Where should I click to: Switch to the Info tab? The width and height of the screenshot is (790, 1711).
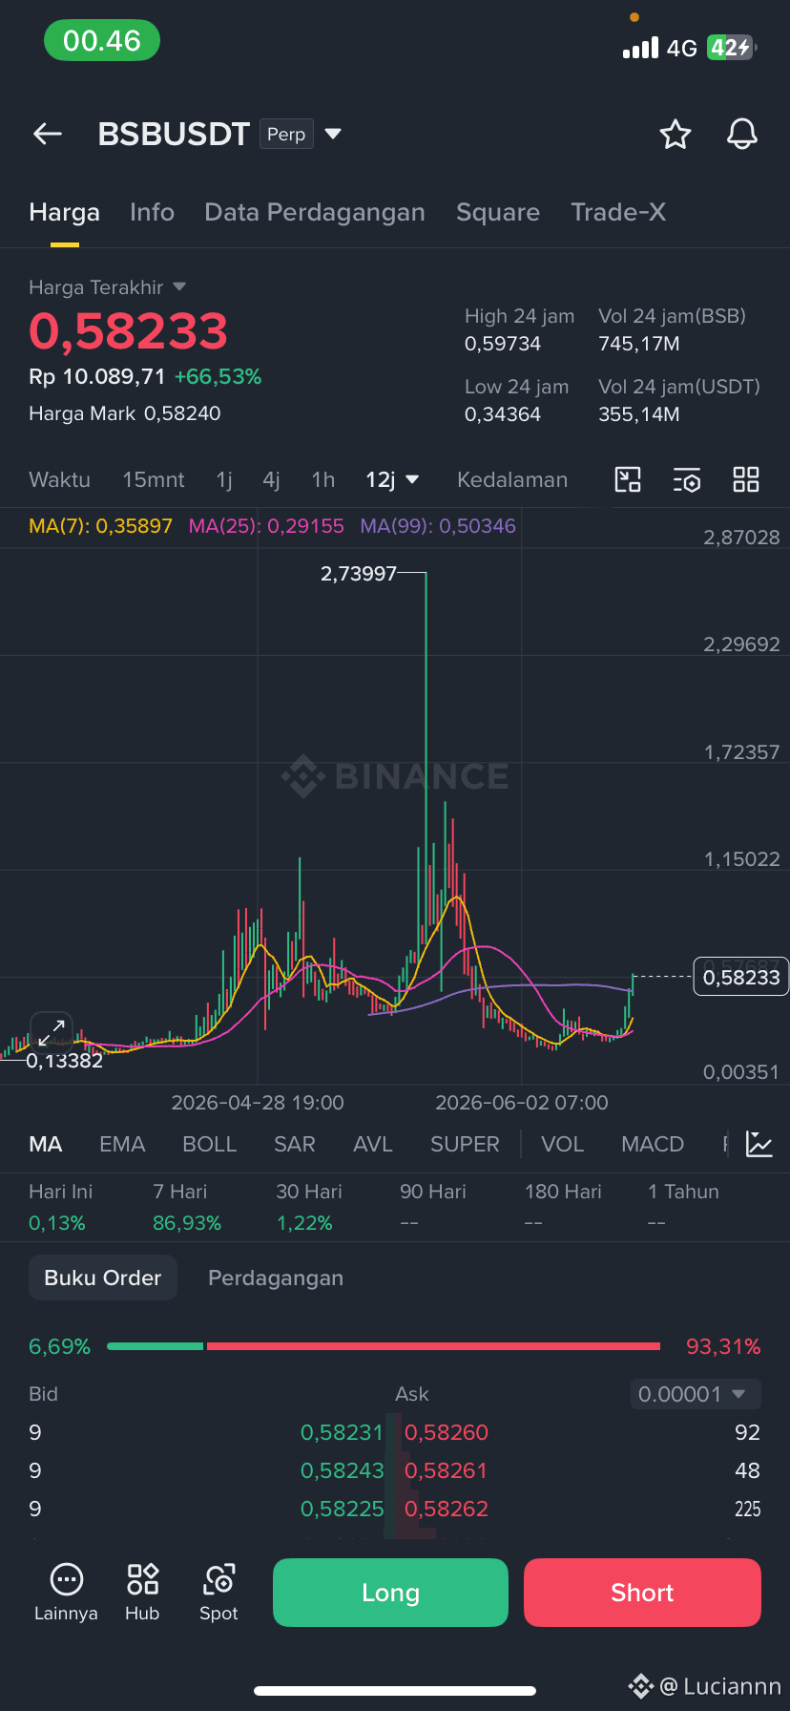pyautogui.click(x=152, y=212)
